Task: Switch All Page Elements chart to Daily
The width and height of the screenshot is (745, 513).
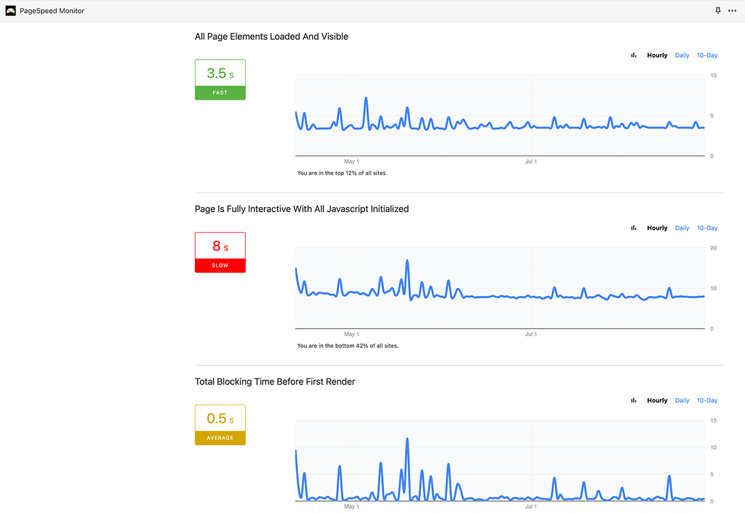Action: [x=682, y=55]
